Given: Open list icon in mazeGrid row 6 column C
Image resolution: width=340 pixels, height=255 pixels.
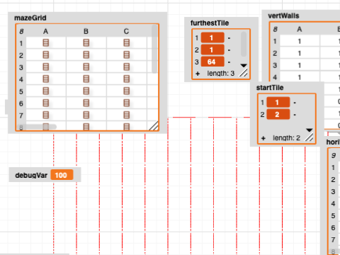Looking at the screenshot, I should (127, 103).
